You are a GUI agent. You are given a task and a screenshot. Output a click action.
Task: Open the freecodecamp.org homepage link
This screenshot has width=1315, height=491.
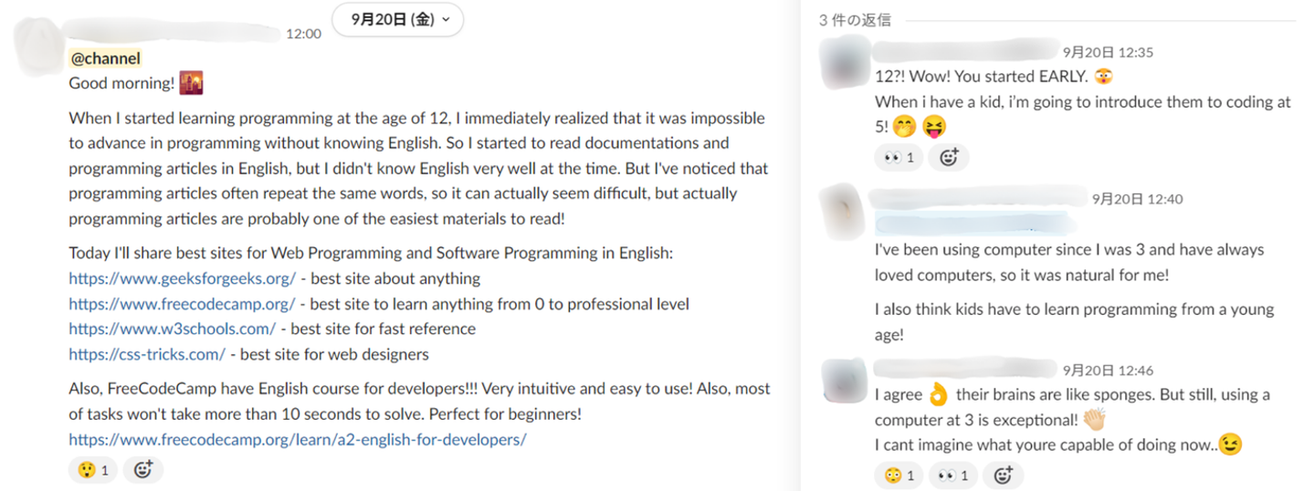click(182, 304)
